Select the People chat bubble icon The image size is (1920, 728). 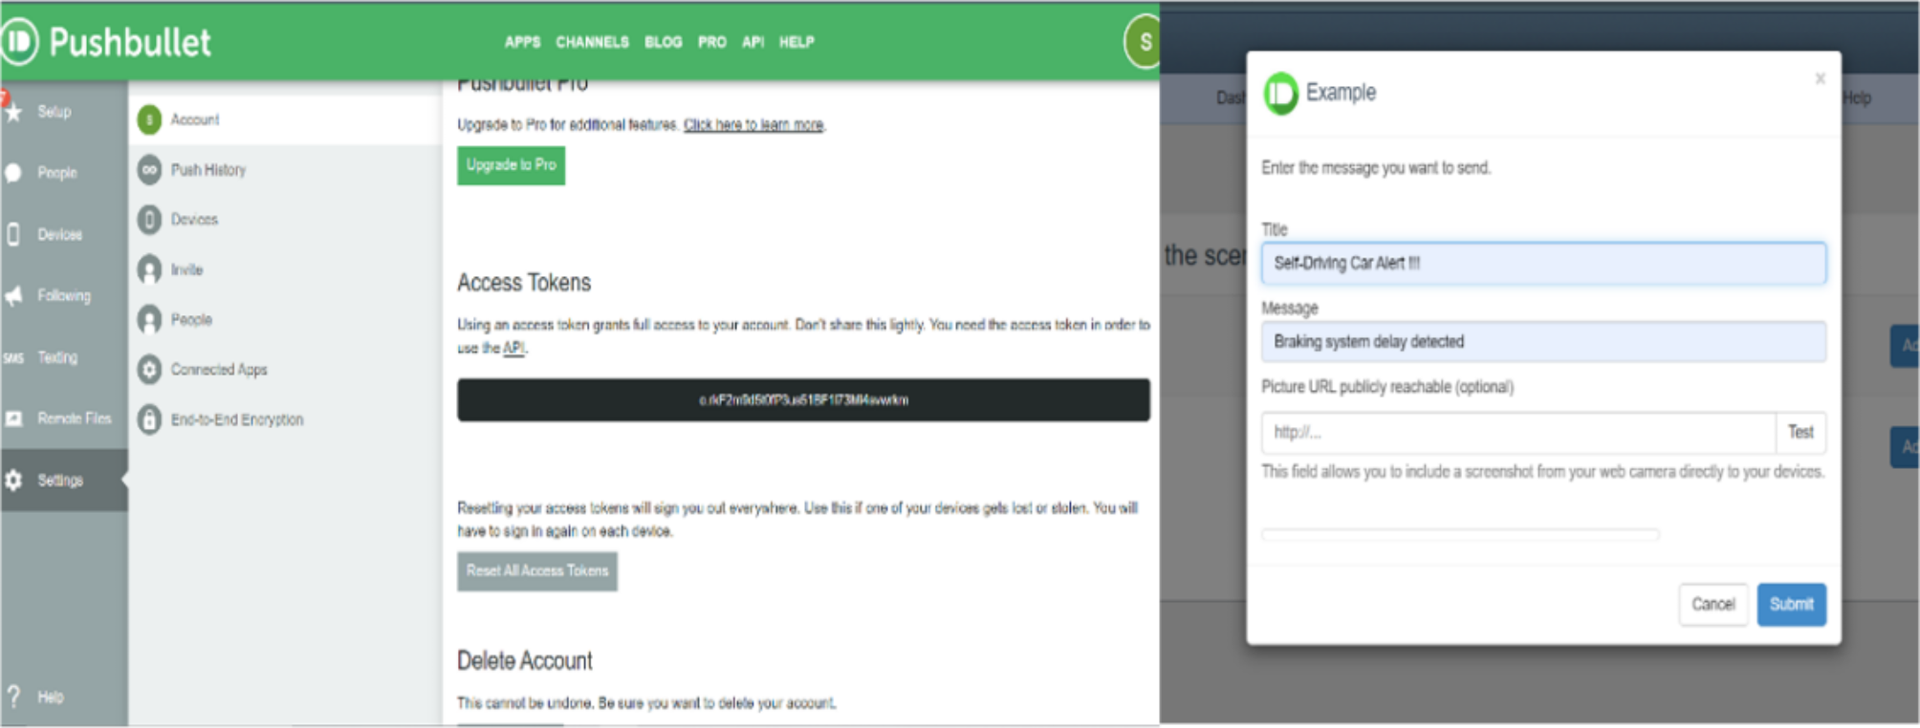(13, 173)
